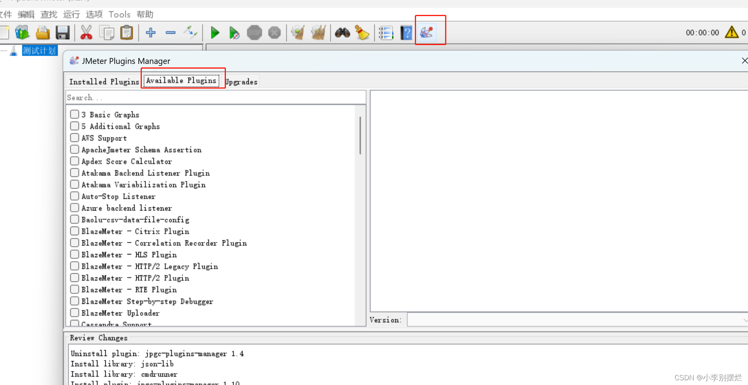748x385 pixels.
Task: Click Start no pauses icon
Action: [234, 33]
